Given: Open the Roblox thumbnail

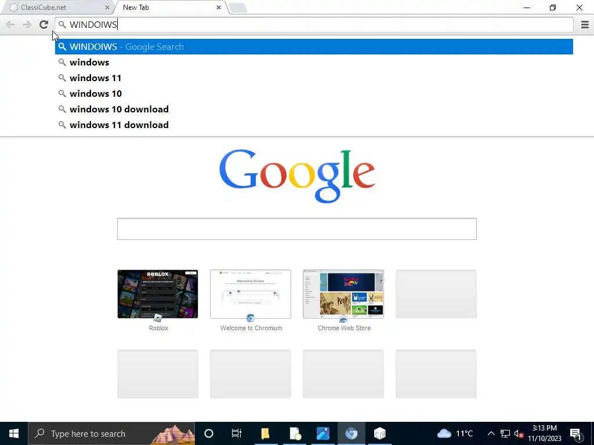Looking at the screenshot, I should point(158,294).
